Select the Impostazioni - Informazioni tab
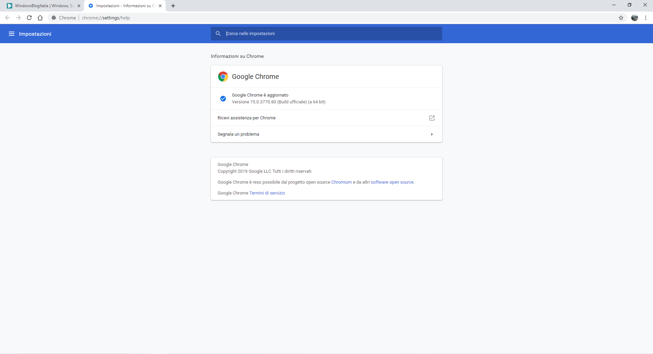The width and height of the screenshot is (653, 354). coord(125,6)
